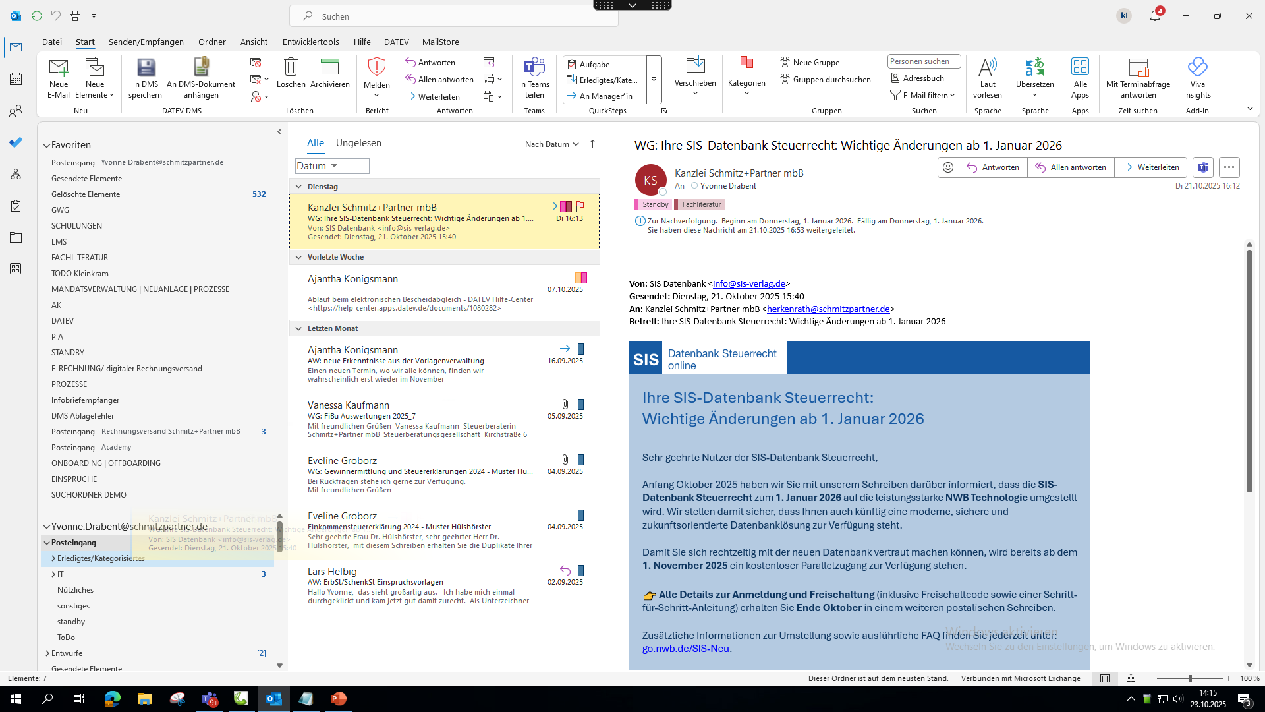1265x712 pixels.
Task: Open the MailStore ribbon tab
Action: [441, 42]
